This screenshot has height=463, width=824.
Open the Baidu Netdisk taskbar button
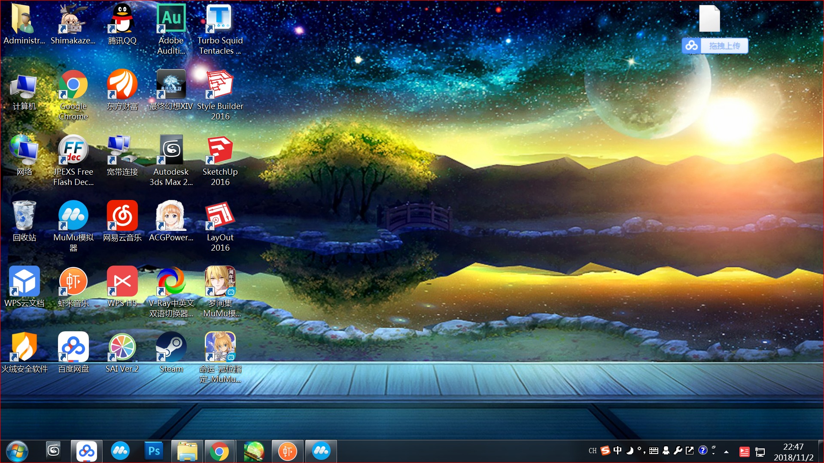click(86, 451)
